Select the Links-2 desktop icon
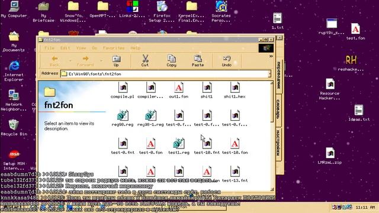 click(132, 9)
